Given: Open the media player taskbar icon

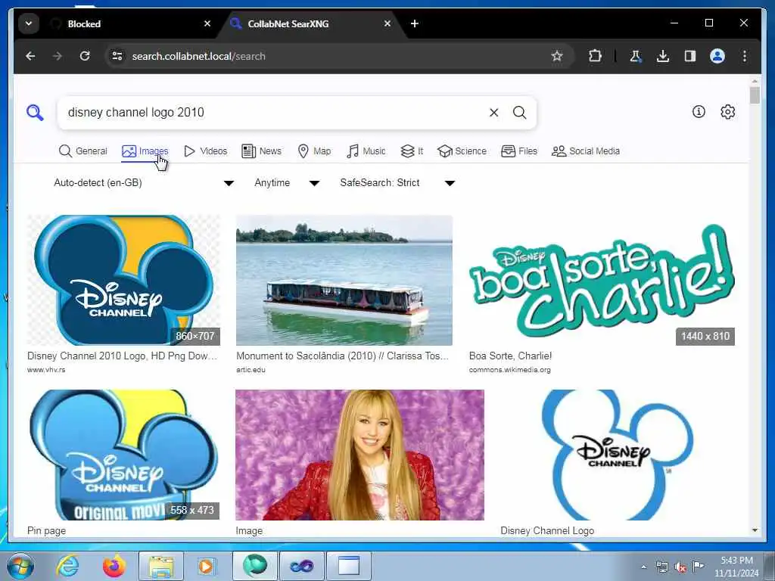Looking at the screenshot, I should pyautogui.click(x=207, y=566).
